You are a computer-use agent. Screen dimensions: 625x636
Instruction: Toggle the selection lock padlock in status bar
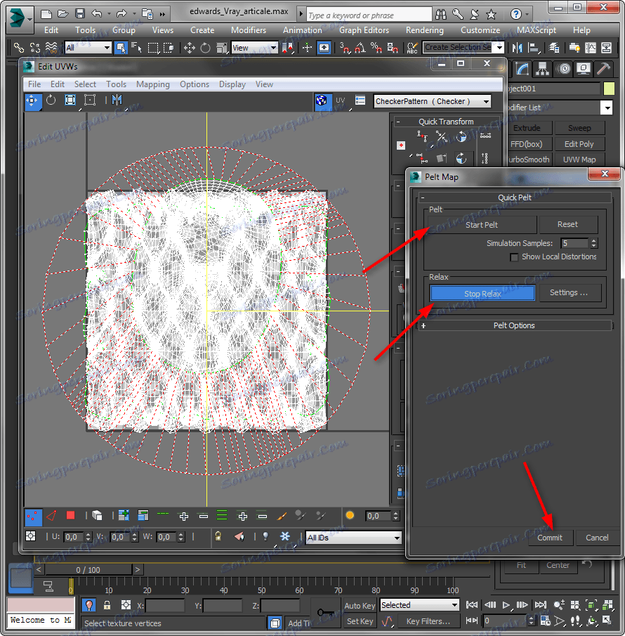point(107,605)
